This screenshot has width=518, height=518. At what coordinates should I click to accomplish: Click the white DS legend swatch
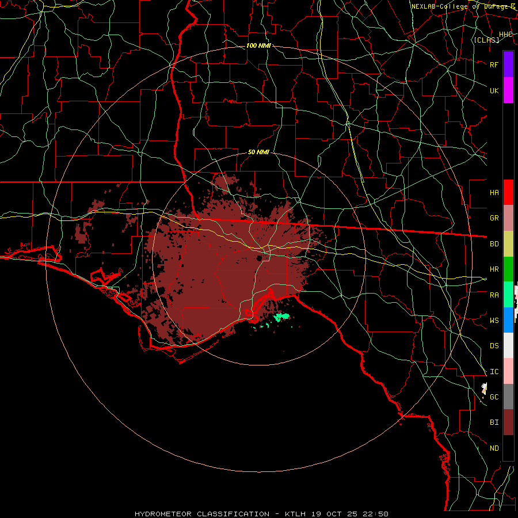point(508,345)
